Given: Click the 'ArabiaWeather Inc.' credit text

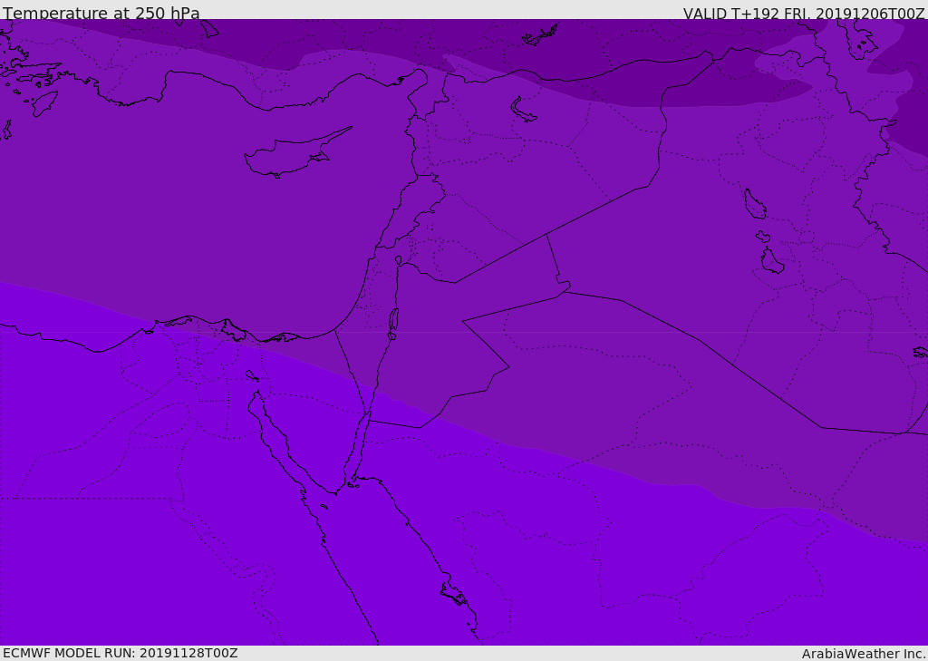Looking at the screenshot, I should (x=864, y=654).
